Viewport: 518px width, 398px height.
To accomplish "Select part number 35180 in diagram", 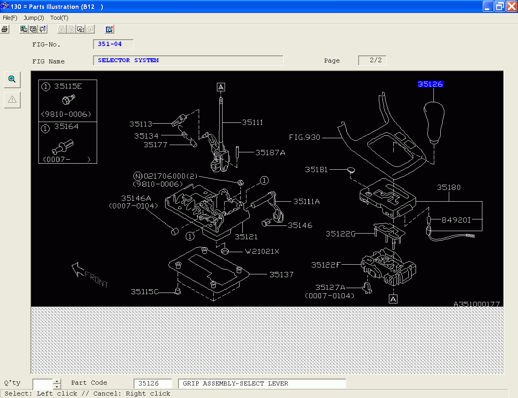I will click(x=449, y=187).
